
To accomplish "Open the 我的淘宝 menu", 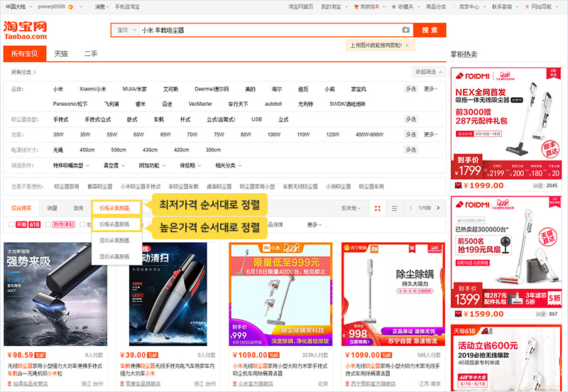I will pyautogui.click(x=334, y=6).
